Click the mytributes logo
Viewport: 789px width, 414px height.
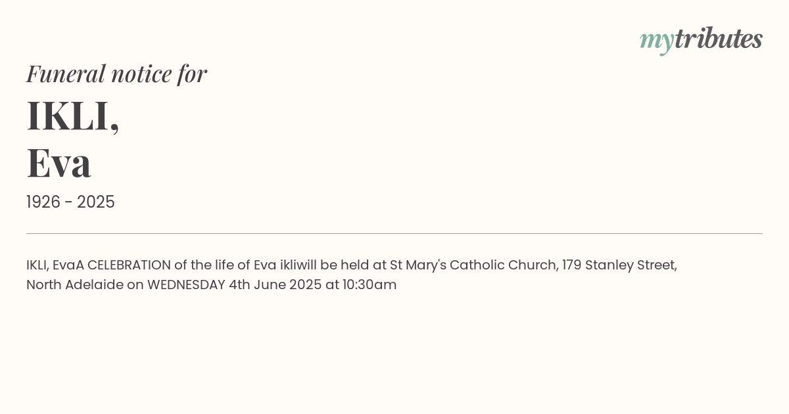701,40
